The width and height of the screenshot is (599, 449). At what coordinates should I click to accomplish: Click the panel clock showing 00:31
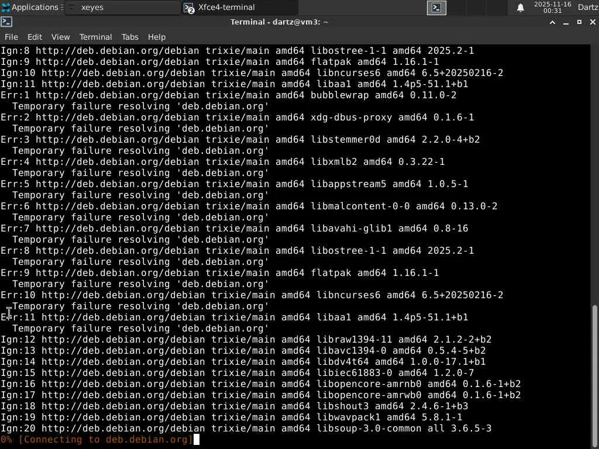[x=552, y=7]
